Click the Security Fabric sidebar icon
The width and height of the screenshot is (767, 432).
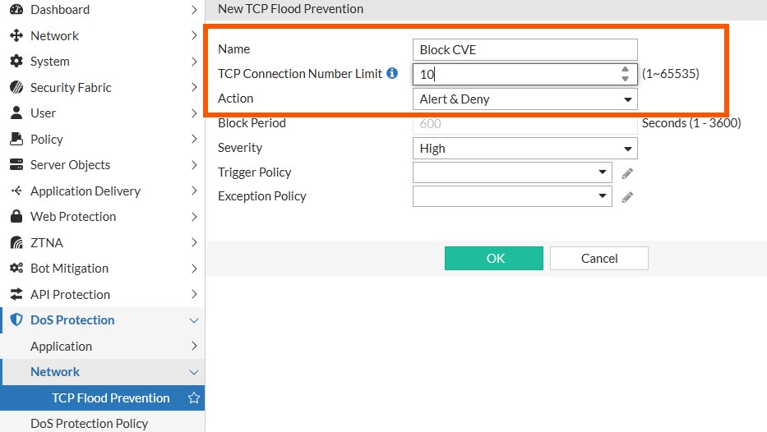16,88
